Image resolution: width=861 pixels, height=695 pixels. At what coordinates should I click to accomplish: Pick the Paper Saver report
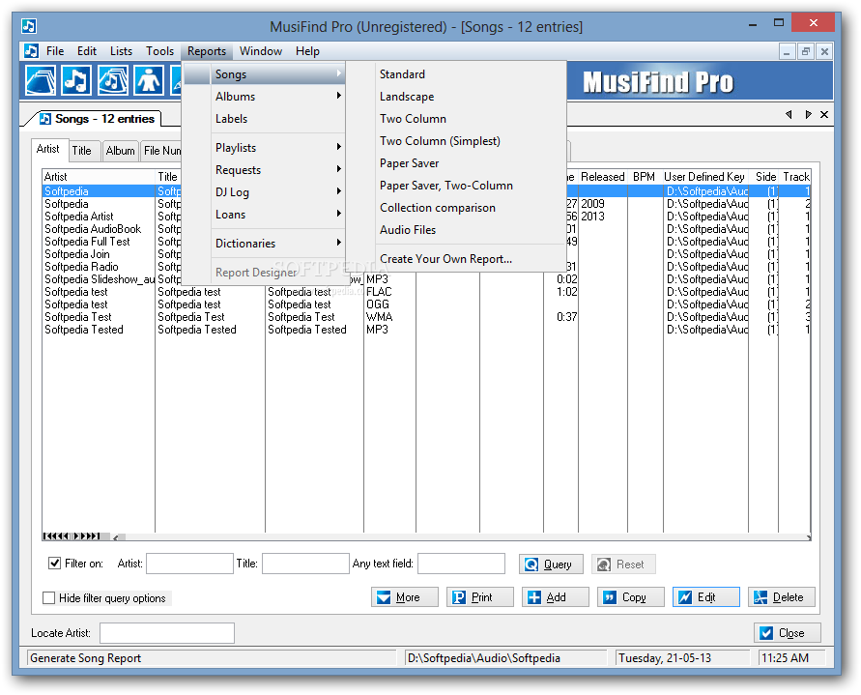coord(409,163)
